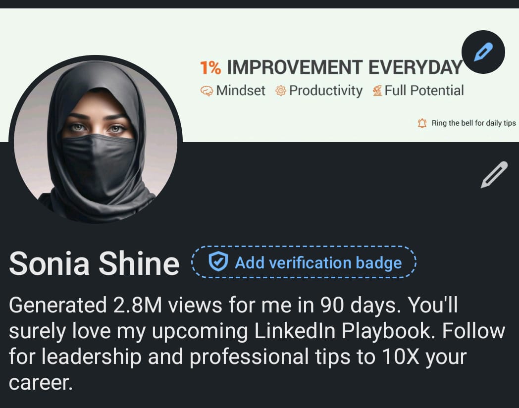Click the leadership and professional tips line

pyautogui.click(x=238, y=357)
